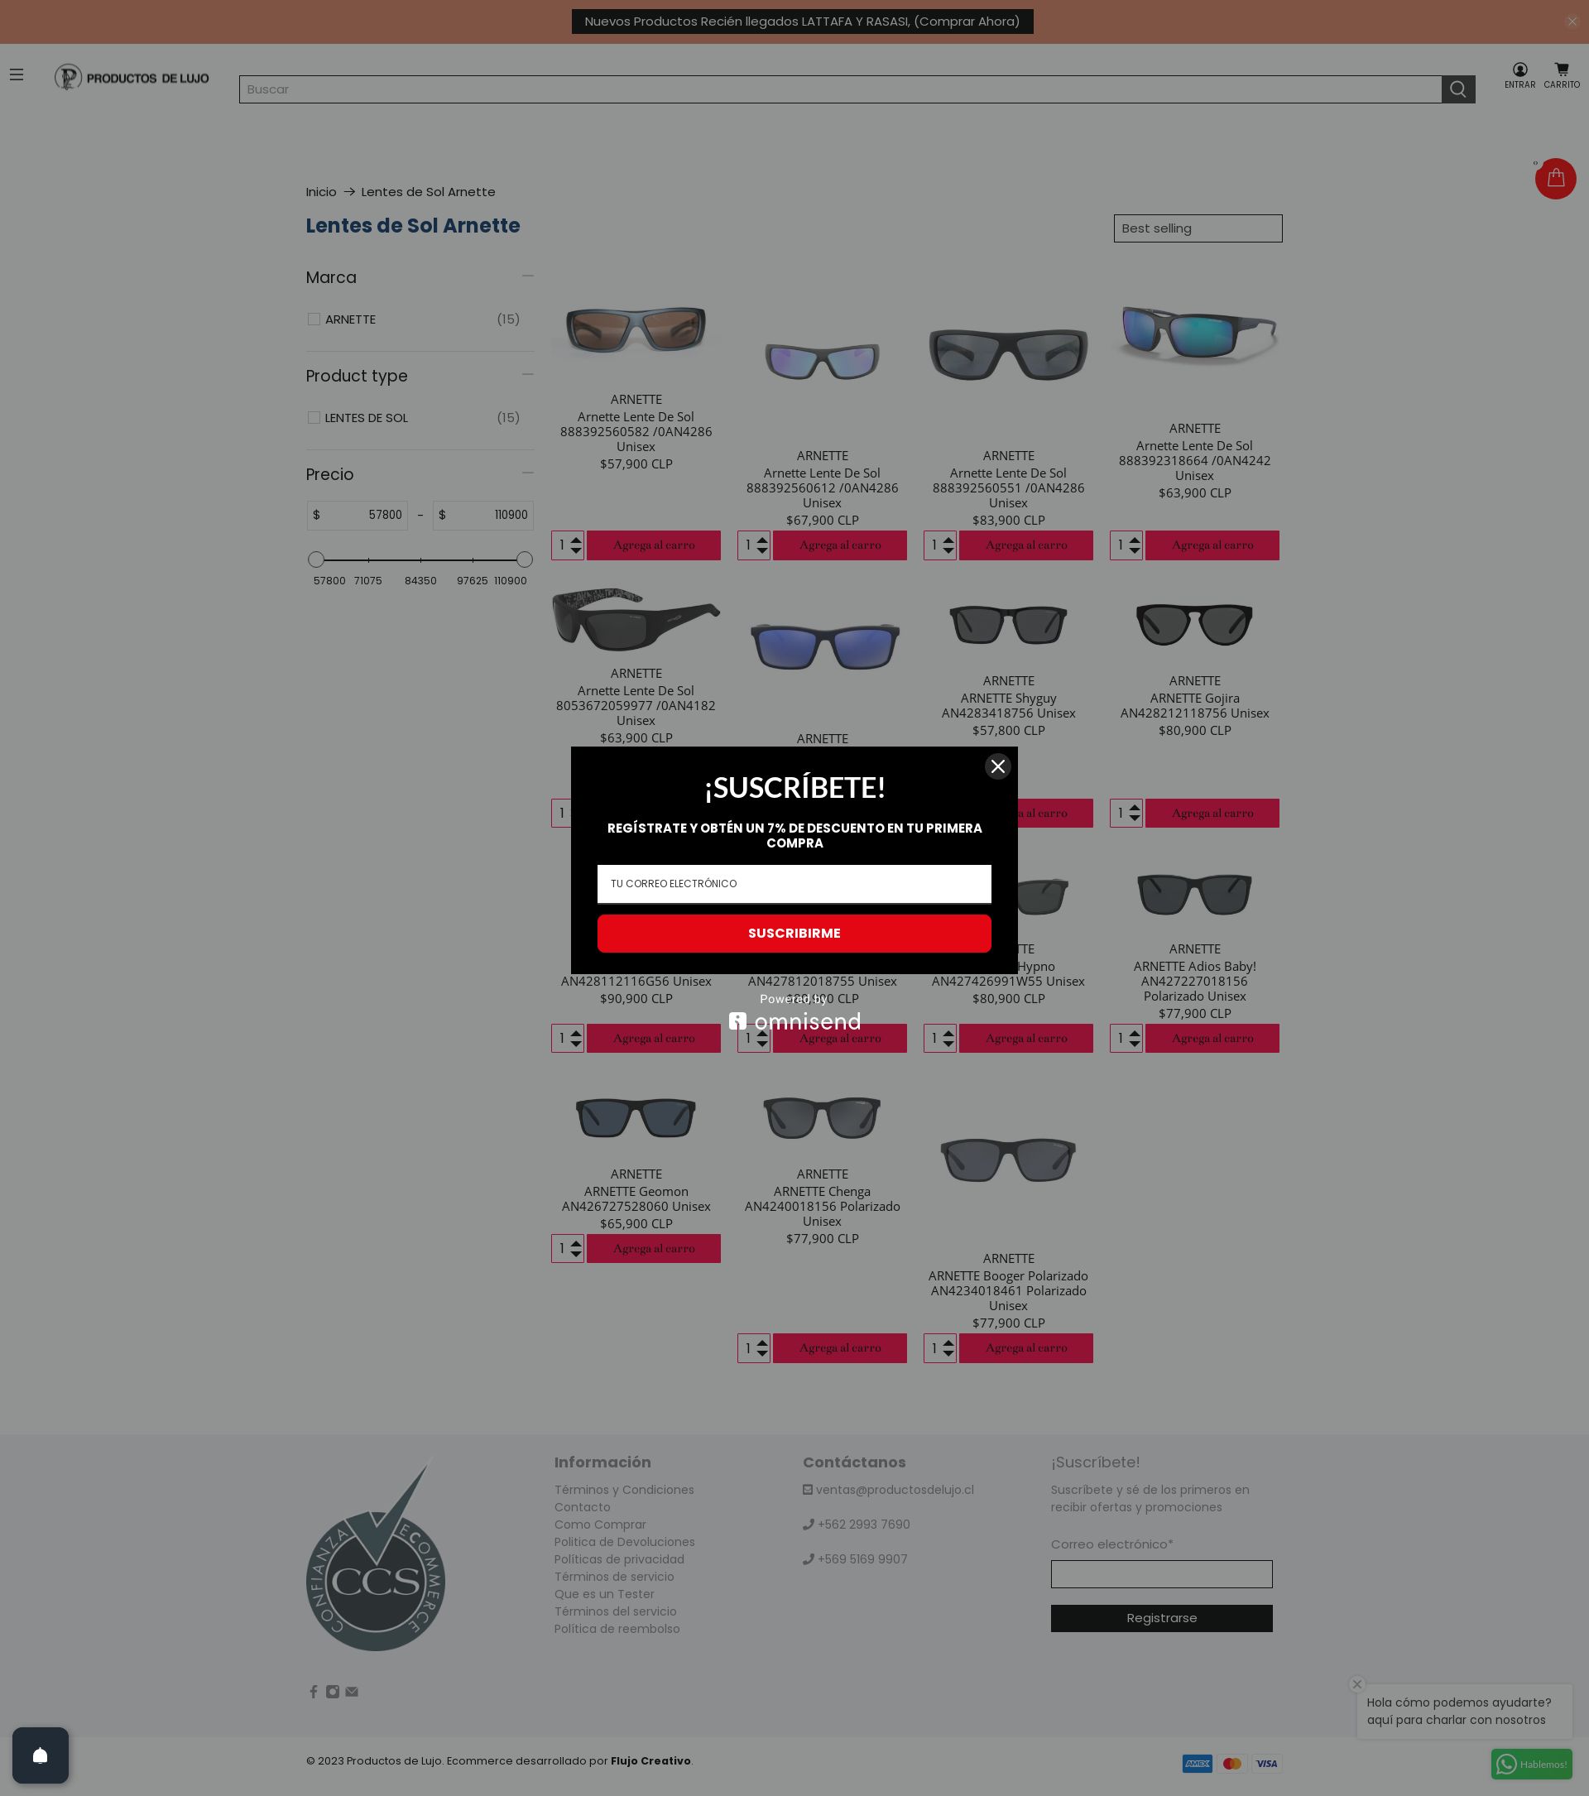The height and width of the screenshot is (1796, 1589).
Task: Click the Visa payment icon
Action: pyautogui.click(x=1266, y=1763)
